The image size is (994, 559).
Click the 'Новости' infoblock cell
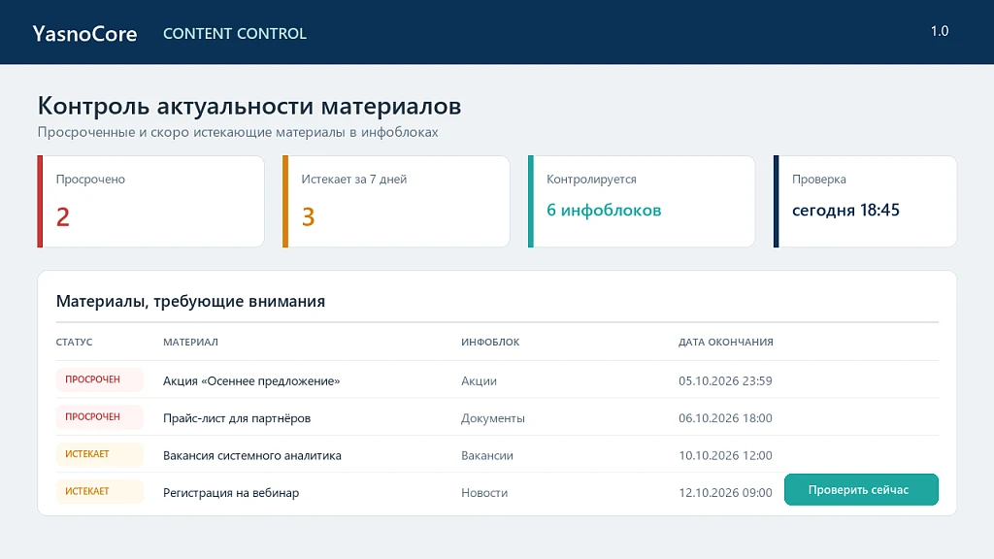(x=484, y=493)
